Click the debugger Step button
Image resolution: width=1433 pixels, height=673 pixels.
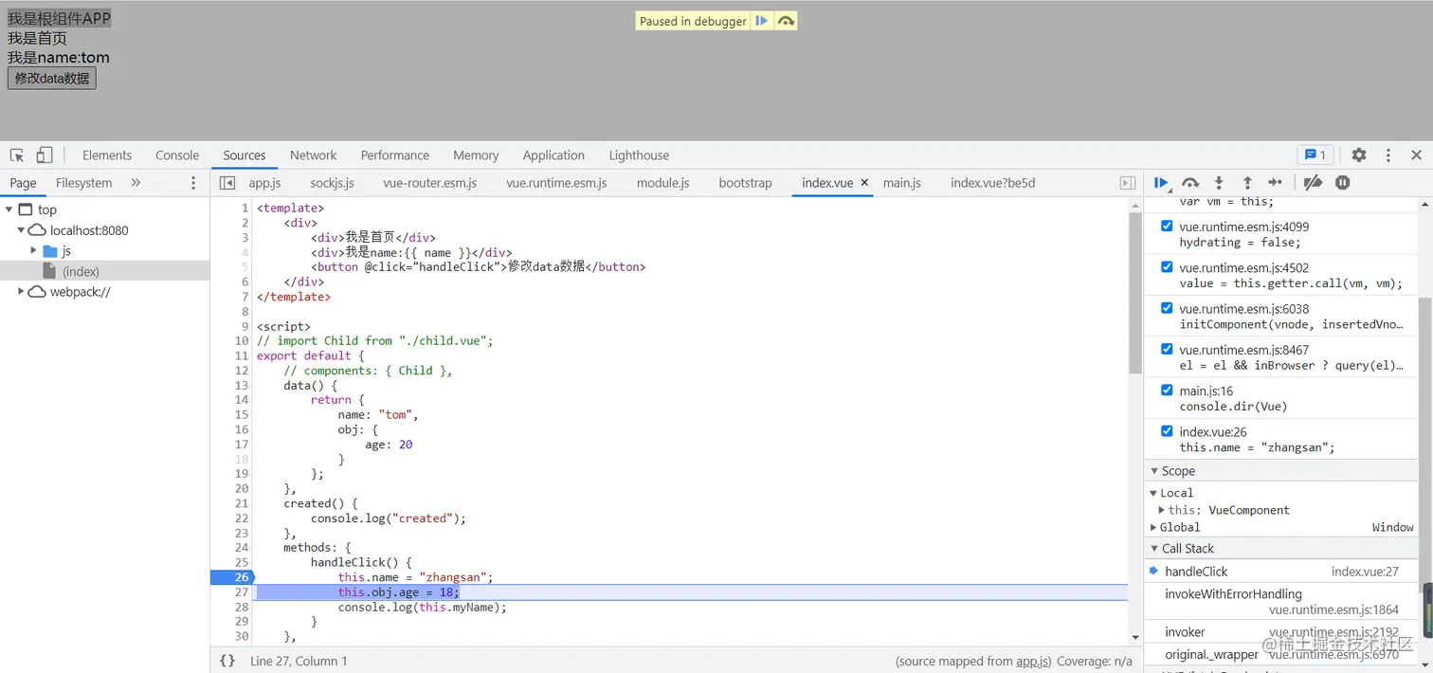(1276, 183)
